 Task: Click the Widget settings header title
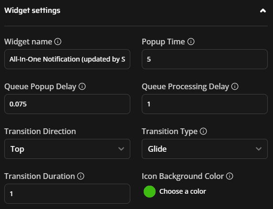click(32, 10)
